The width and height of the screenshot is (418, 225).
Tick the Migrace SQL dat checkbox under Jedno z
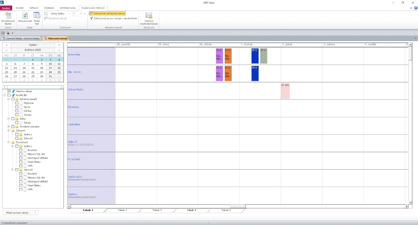[x=21, y=154]
